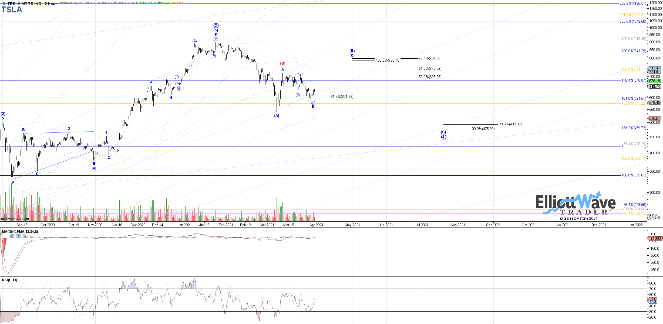This screenshot has width=663, height=324.
Task: Click the 100.0%(475.90) target label
Action: (x=482, y=129)
